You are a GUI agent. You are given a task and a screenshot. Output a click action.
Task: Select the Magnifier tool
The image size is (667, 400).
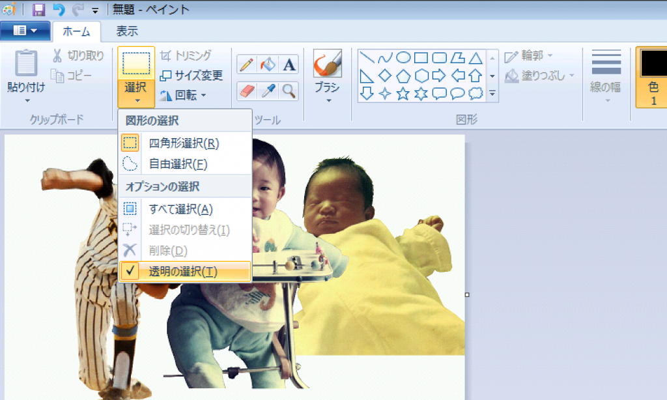point(289,91)
